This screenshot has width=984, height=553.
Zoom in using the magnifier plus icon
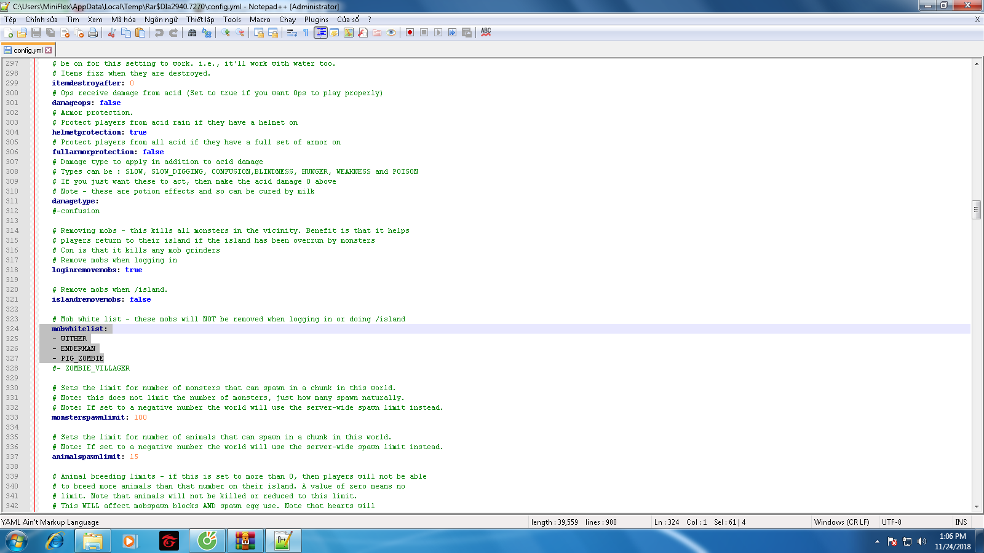226,33
